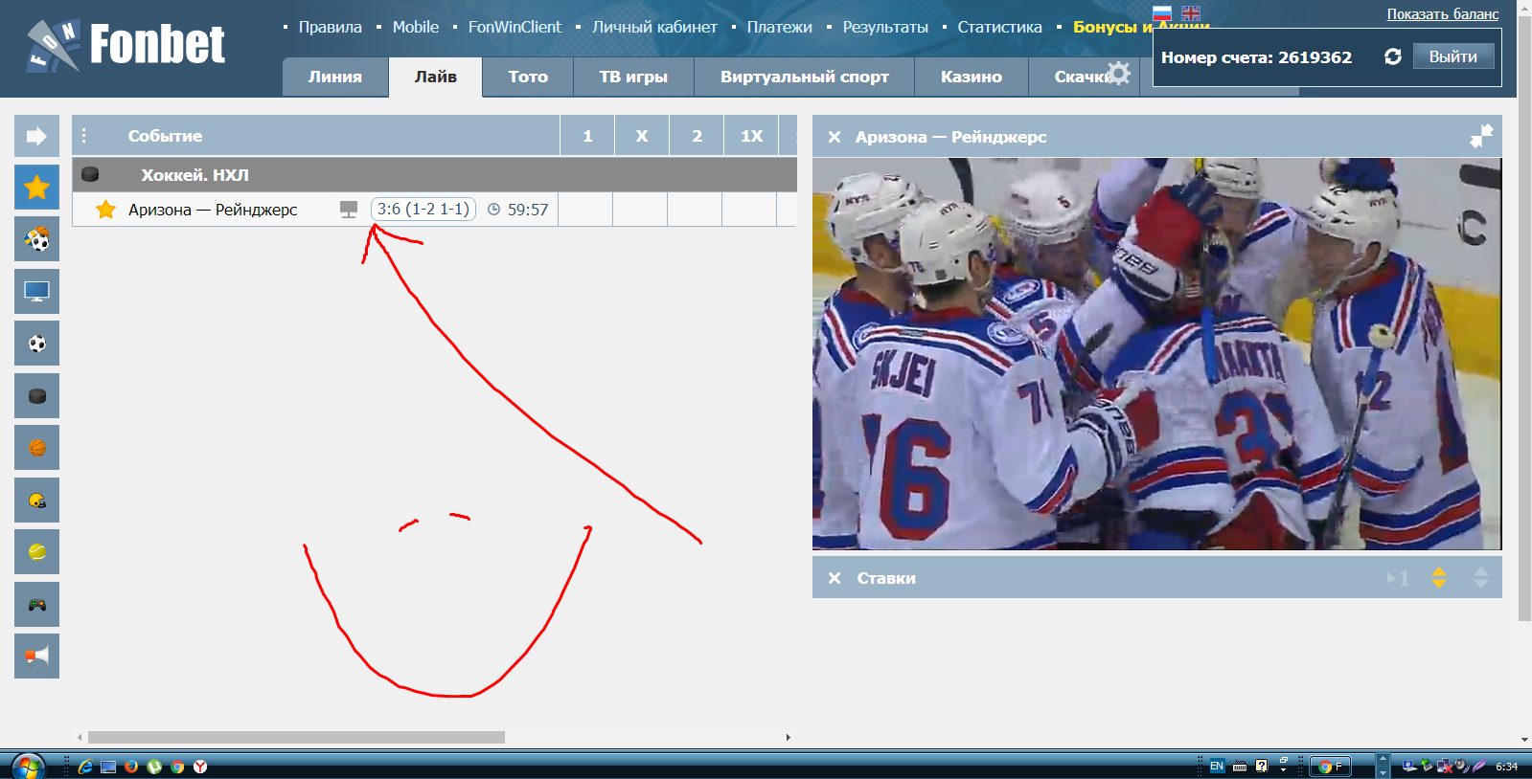Screen dimensions: 1532x779
Task: Click the orange up-down arrows in Ставки
Action: 1439,578
